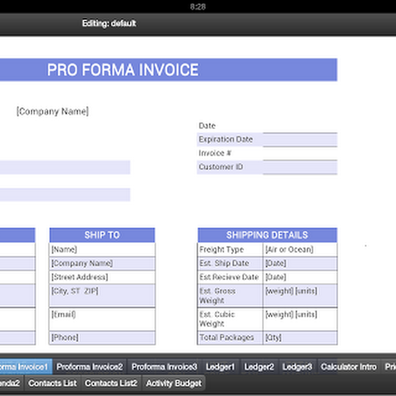Click the SHIP TO header cell
This screenshot has width=396, height=396.
point(102,235)
